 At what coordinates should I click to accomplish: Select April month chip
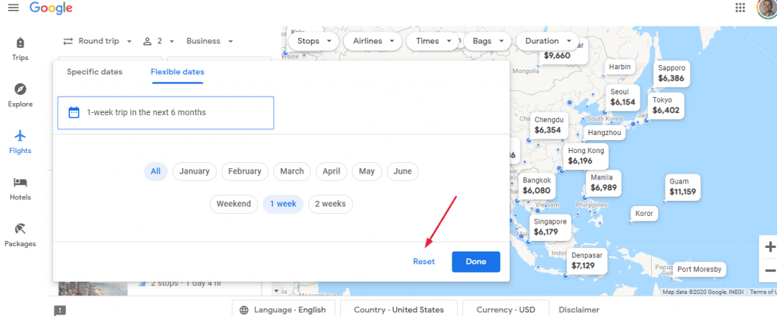pyautogui.click(x=332, y=171)
